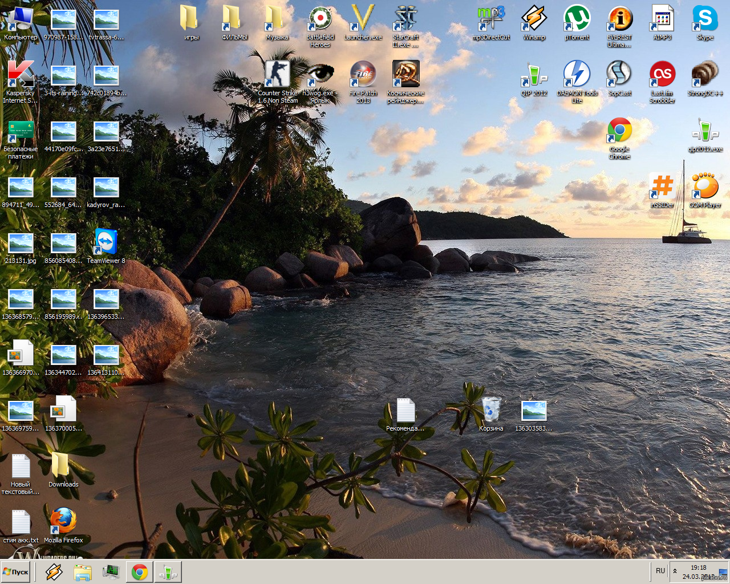
Task: Select the h3wog.exe shortcut with eye icon
Action: [x=320, y=82]
